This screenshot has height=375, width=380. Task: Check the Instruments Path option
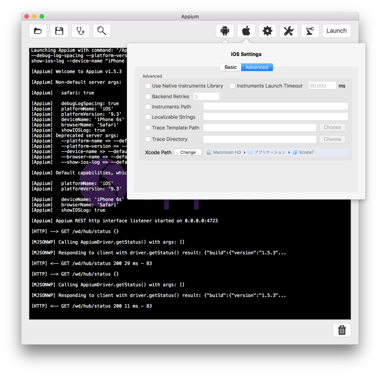click(x=148, y=107)
